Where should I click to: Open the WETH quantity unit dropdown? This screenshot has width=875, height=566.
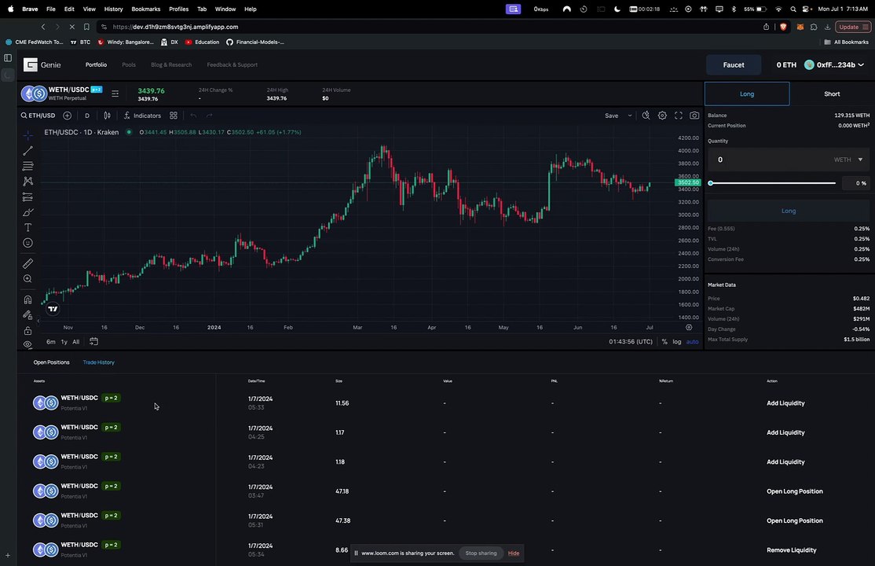click(848, 160)
